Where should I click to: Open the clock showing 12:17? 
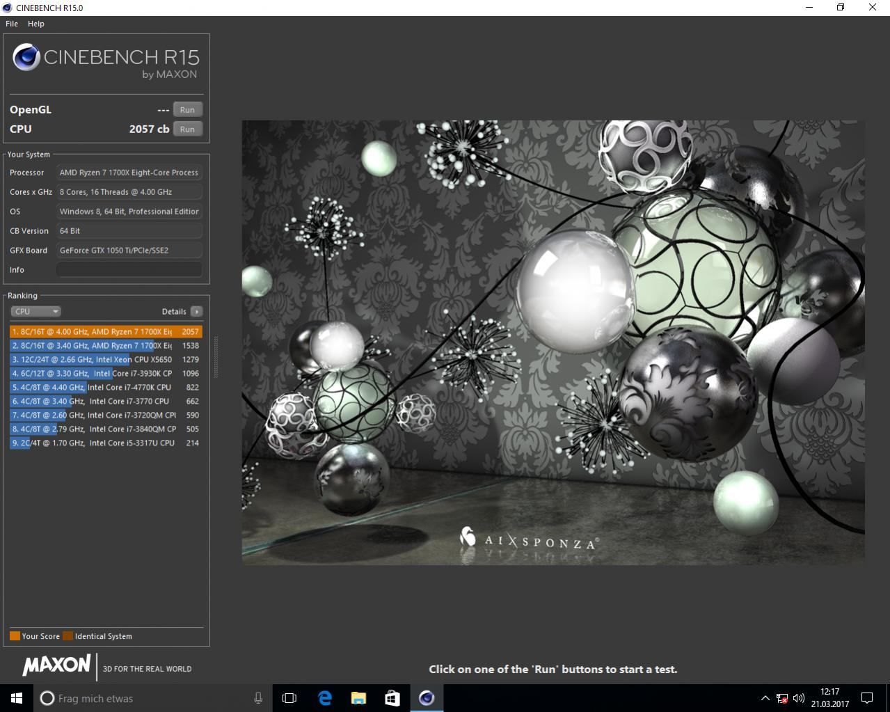tap(829, 698)
